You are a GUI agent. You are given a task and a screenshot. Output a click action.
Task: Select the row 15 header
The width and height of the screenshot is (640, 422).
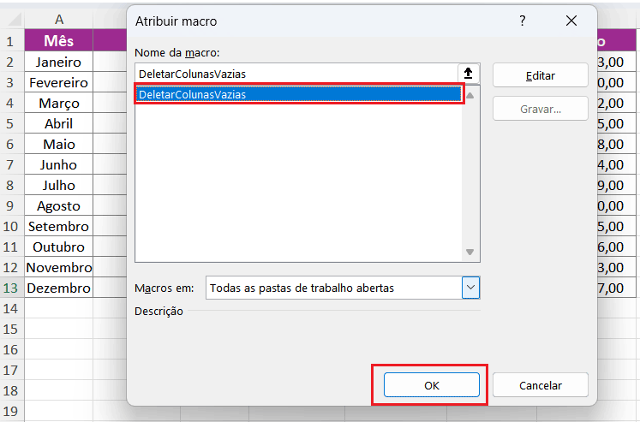pos(11,330)
